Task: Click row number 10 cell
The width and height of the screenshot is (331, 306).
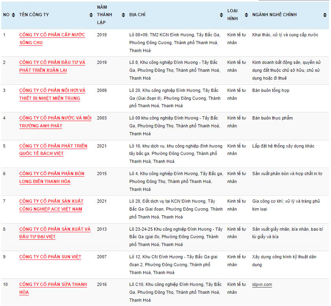Action: [5, 284]
